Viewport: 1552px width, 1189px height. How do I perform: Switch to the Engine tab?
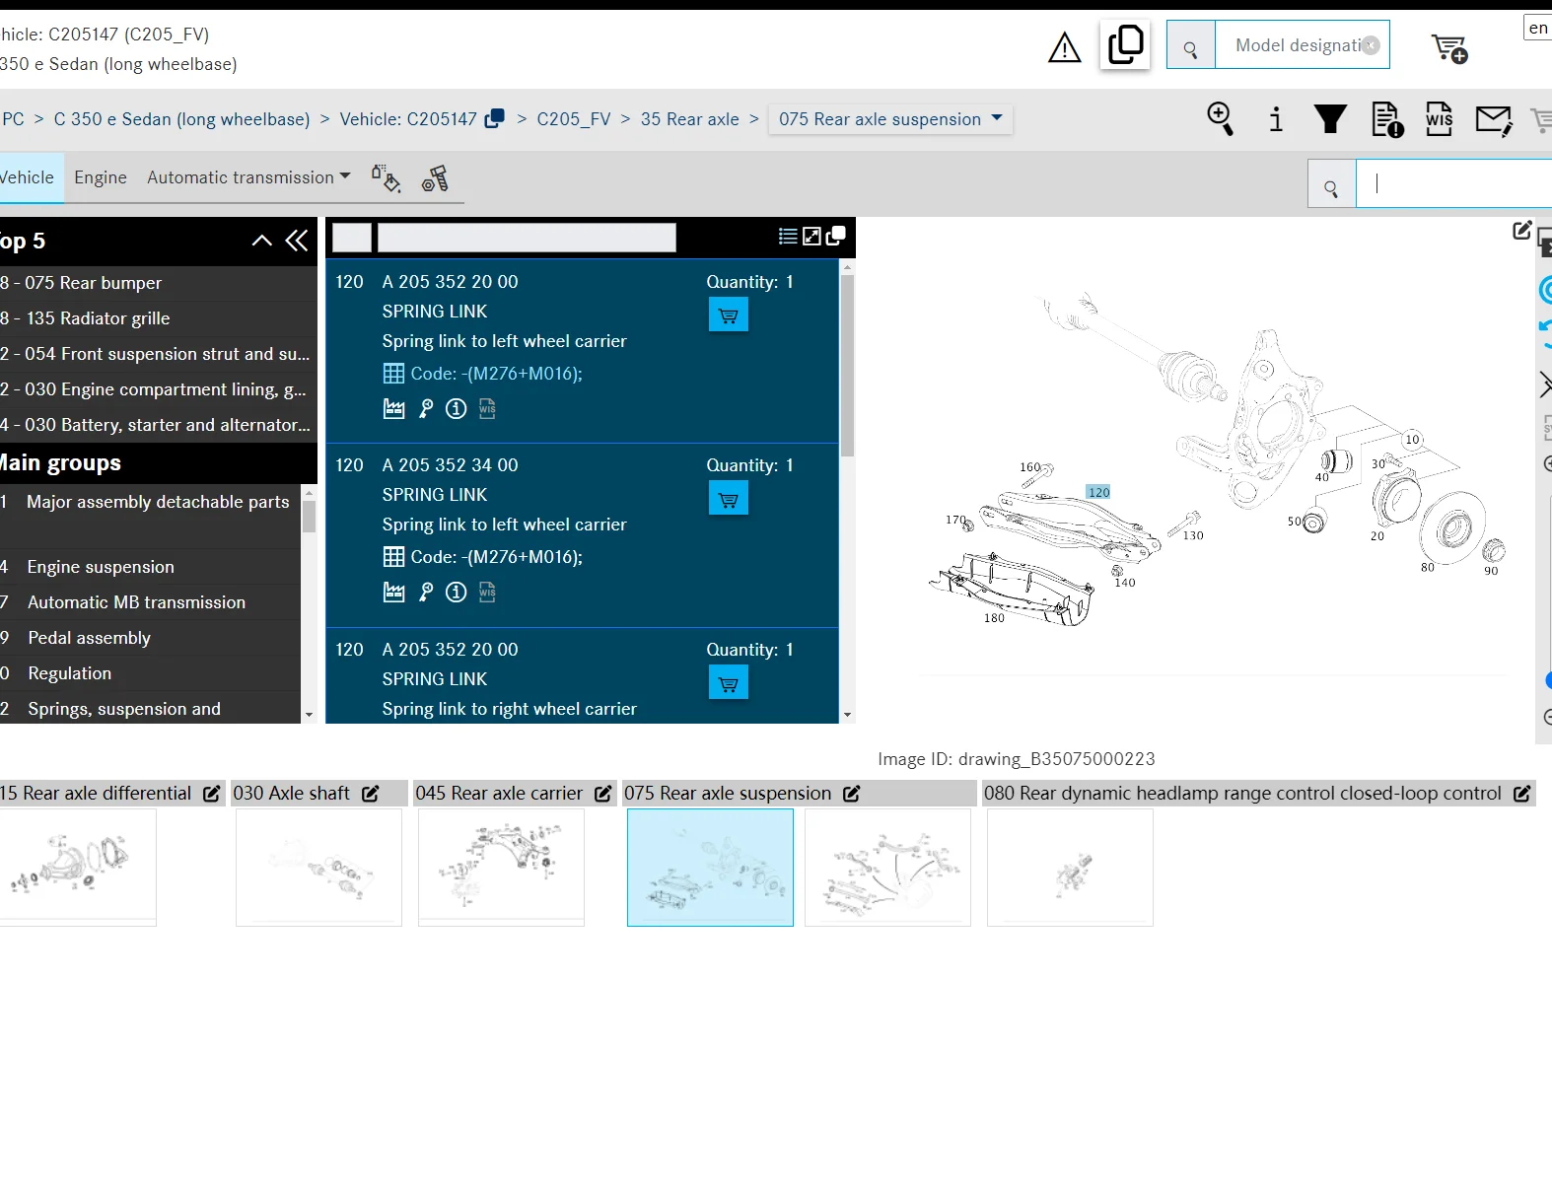click(x=101, y=177)
